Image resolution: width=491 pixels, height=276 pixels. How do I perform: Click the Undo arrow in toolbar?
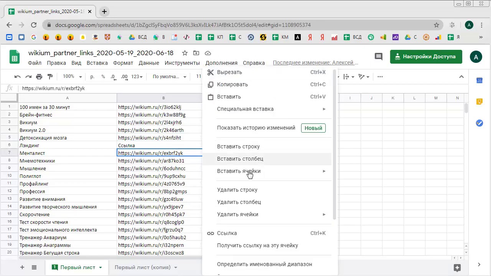pos(17,77)
